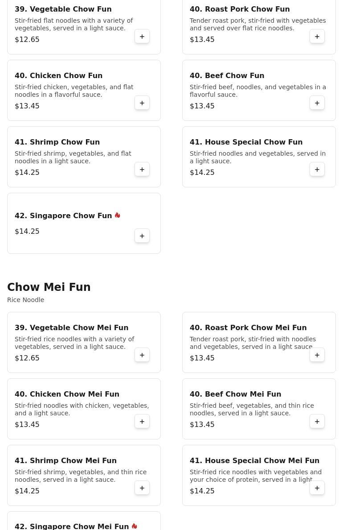Select Chow Mei Fun section heading
The image size is (343, 530).
(x=49, y=287)
